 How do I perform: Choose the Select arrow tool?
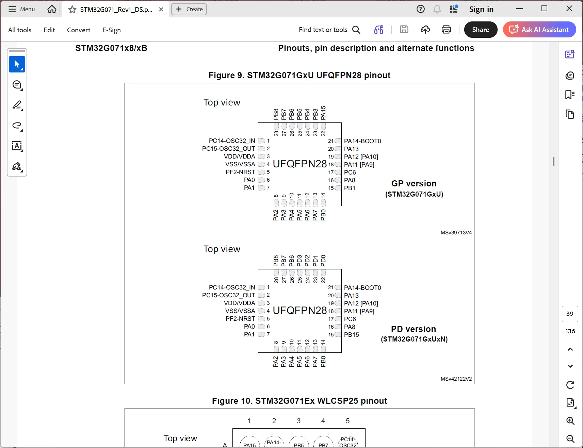[x=17, y=64]
